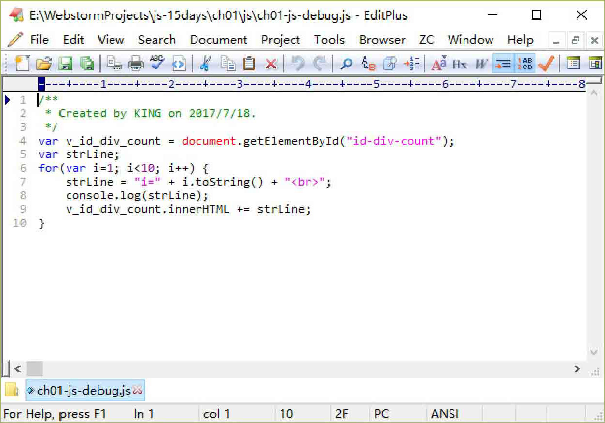Screen dimensions: 605x423
Task: Click 'ANSI' encoding in the status bar
Action: click(x=445, y=414)
